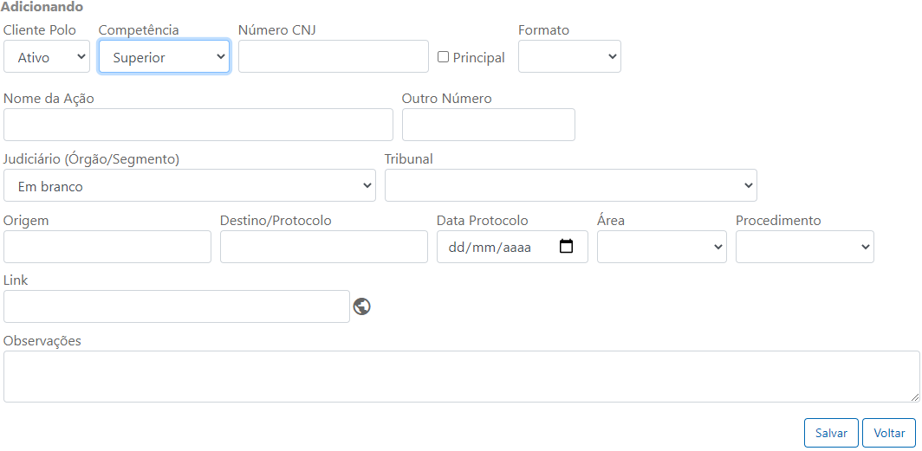Open the Tribunal dropdown
Image resolution: width=922 pixels, height=451 pixels.
(x=571, y=185)
